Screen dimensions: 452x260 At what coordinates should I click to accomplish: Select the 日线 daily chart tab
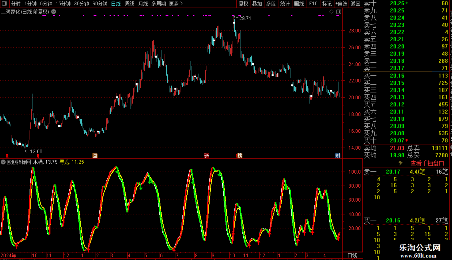point(116,4)
